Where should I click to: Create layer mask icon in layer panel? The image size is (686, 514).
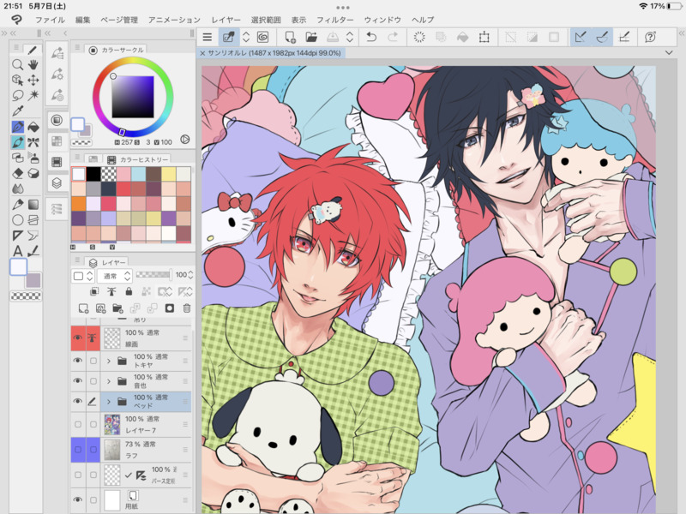[170, 308]
